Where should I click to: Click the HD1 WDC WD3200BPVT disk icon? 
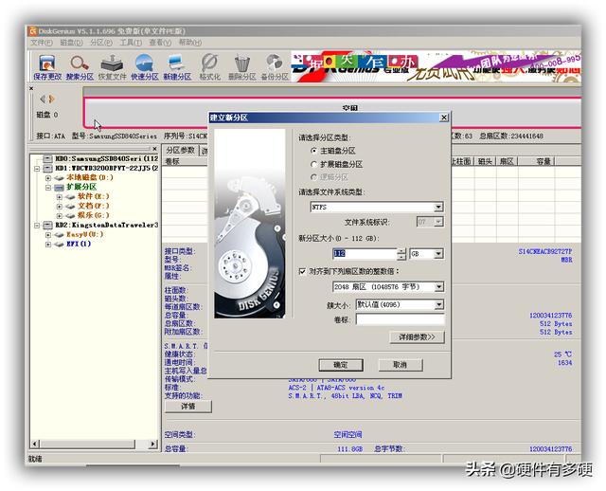point(47,169)
